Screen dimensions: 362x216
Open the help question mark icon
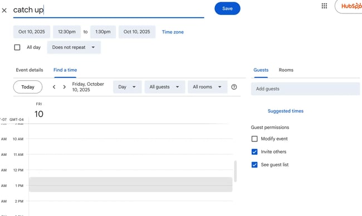pos(234,87)
